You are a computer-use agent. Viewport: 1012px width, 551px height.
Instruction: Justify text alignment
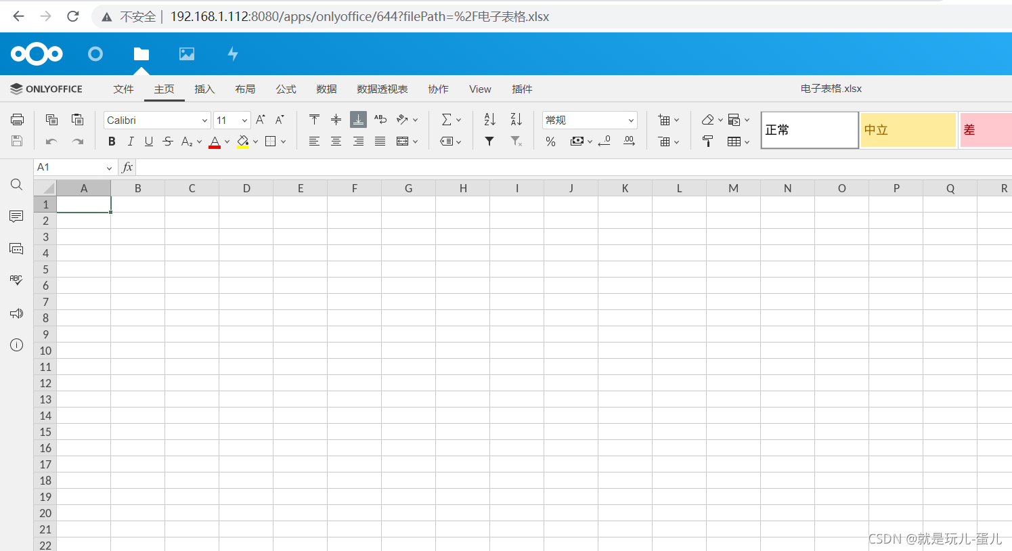(x=380, y=141)
